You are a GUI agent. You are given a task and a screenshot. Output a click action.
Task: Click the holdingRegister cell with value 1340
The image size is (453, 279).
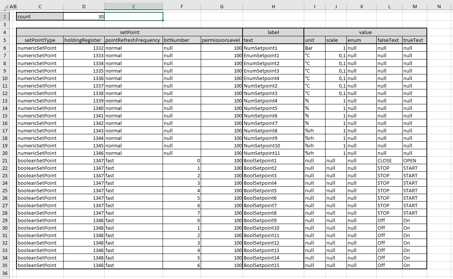pos(84,108)
